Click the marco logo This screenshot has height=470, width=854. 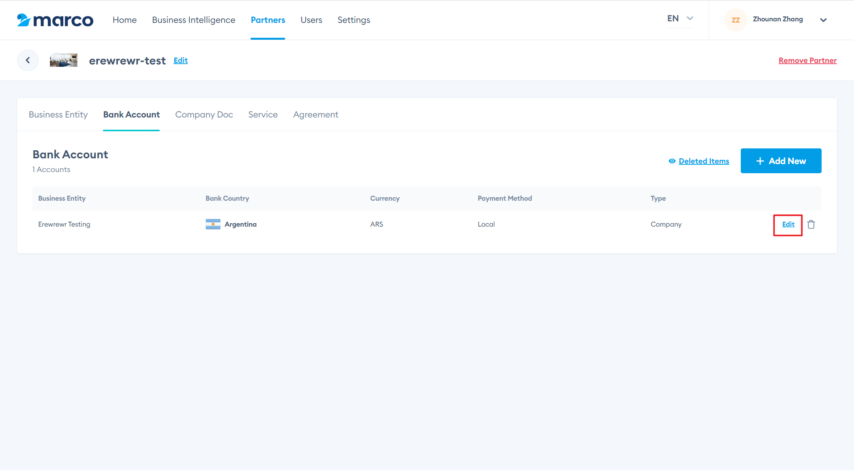coord(55,20)
